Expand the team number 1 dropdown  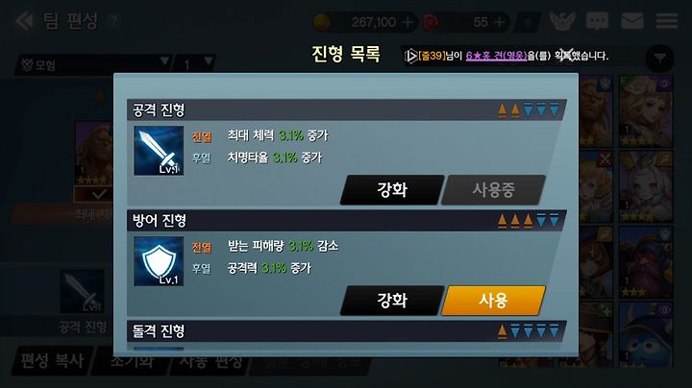194,64
